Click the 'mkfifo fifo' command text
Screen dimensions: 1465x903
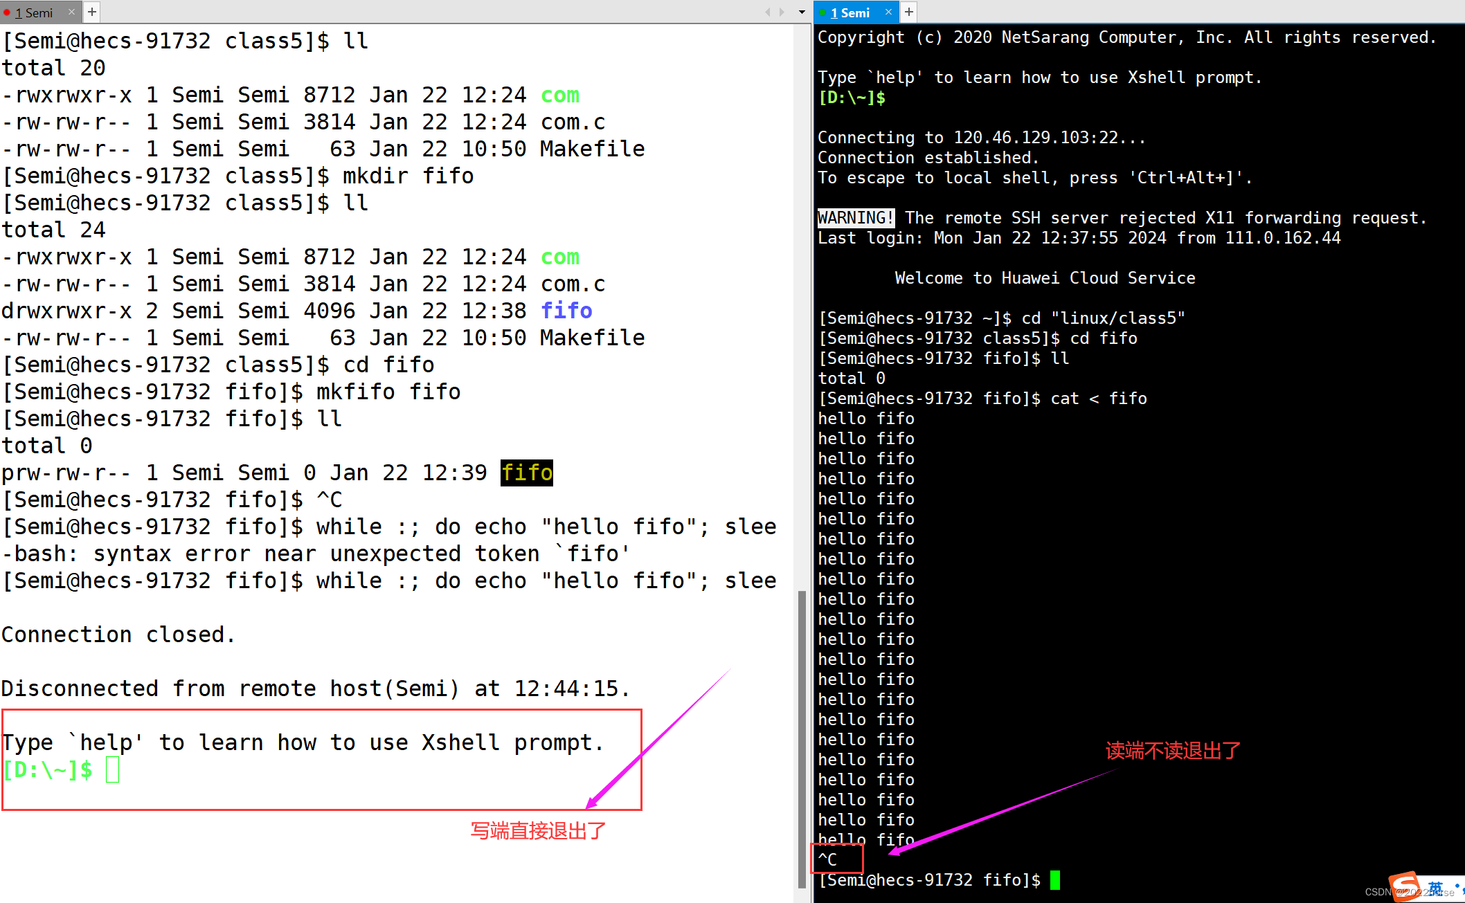point(388,392)
